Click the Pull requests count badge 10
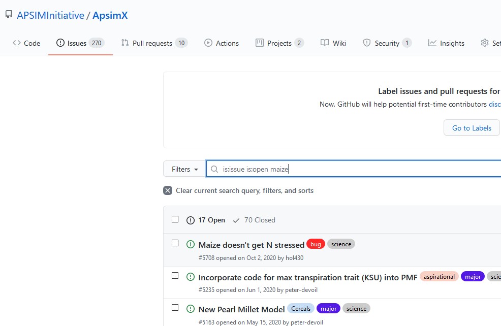The image size is (501, 326). [181, 43]
